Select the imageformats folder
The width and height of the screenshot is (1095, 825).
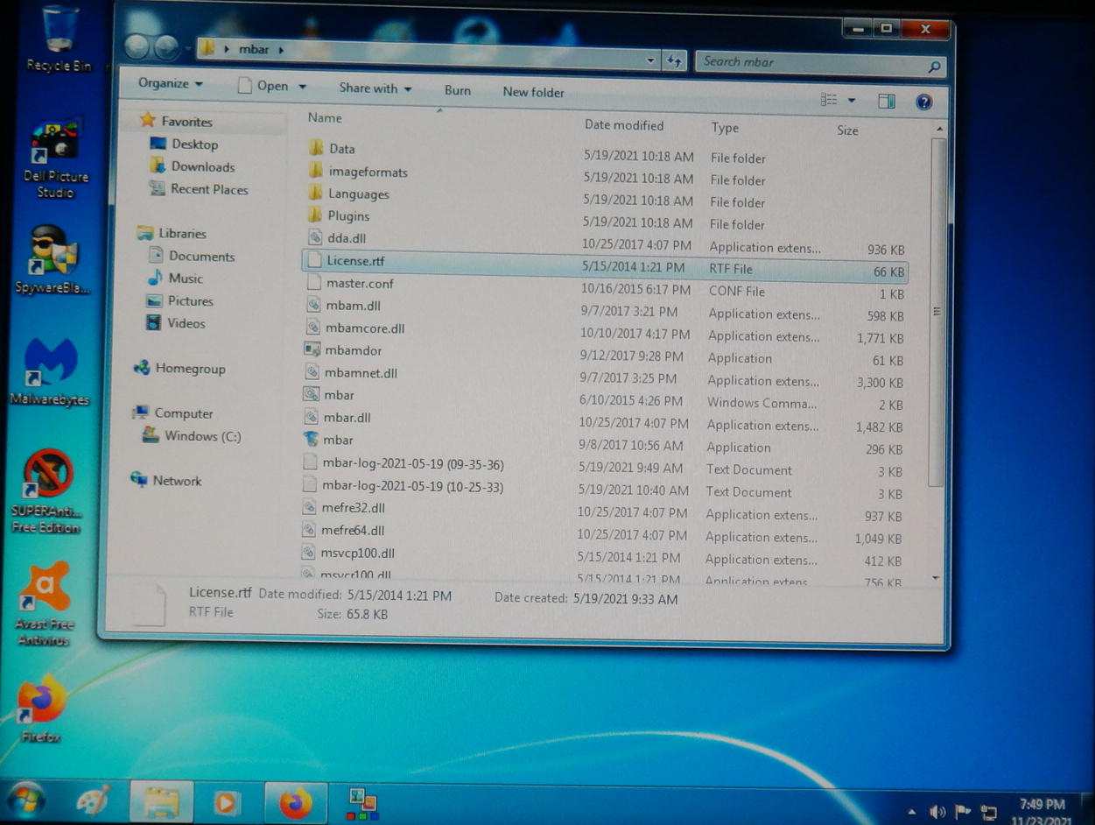click(358, 172)
